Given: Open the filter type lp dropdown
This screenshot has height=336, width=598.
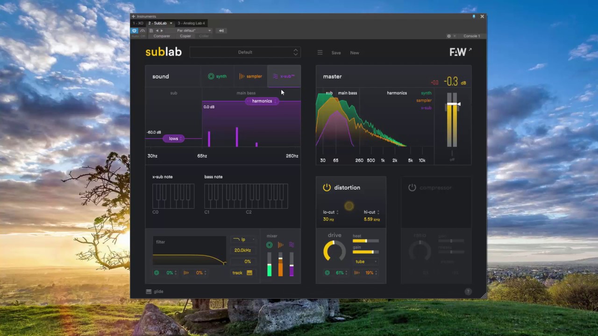Looking at the screenshot, I should (243, 239).
